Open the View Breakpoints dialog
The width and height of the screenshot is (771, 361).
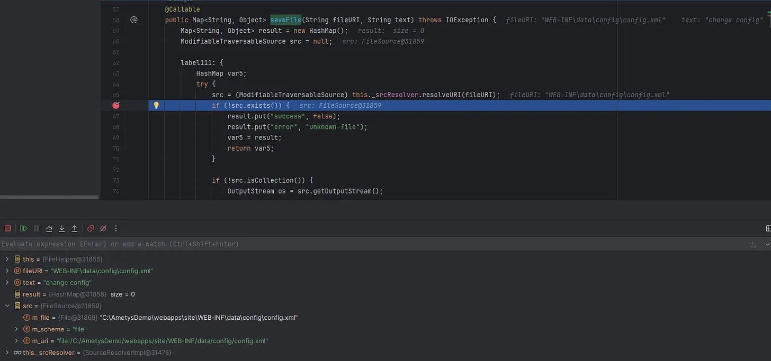(x=91, y=228)
